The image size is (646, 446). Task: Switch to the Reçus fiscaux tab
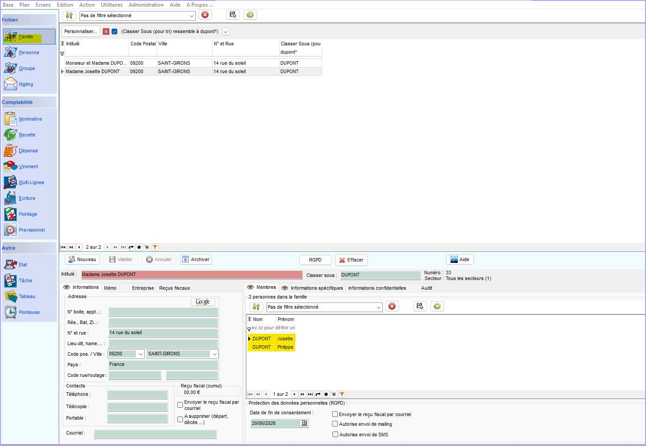(x=175, y=288)
